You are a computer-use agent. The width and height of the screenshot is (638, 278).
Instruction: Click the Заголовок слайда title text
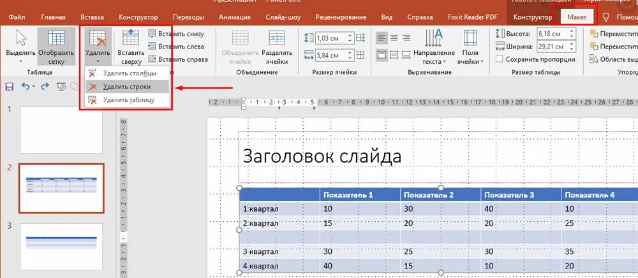(x=322, y=156)
